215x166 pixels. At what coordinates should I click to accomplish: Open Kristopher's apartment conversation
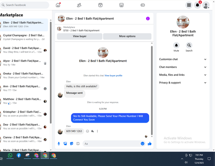click(24, 114)
